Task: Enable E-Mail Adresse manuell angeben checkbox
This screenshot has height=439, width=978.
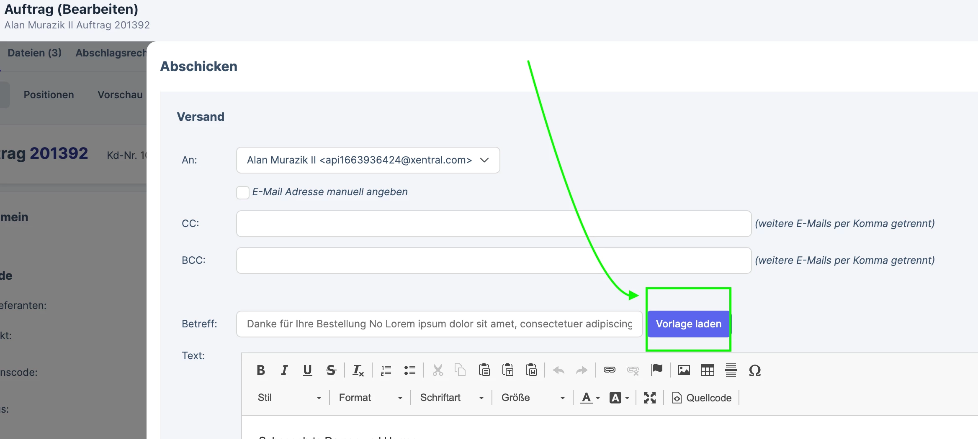Action: click(243, 192)
